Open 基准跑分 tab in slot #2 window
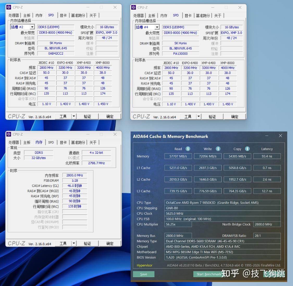The image size is (293, 286). [78, 15]
